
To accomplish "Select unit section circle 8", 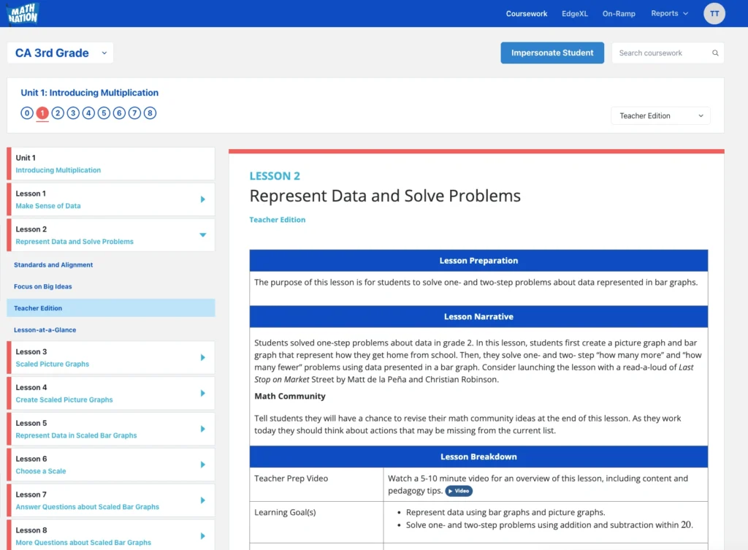I will [x=150, y=113].
